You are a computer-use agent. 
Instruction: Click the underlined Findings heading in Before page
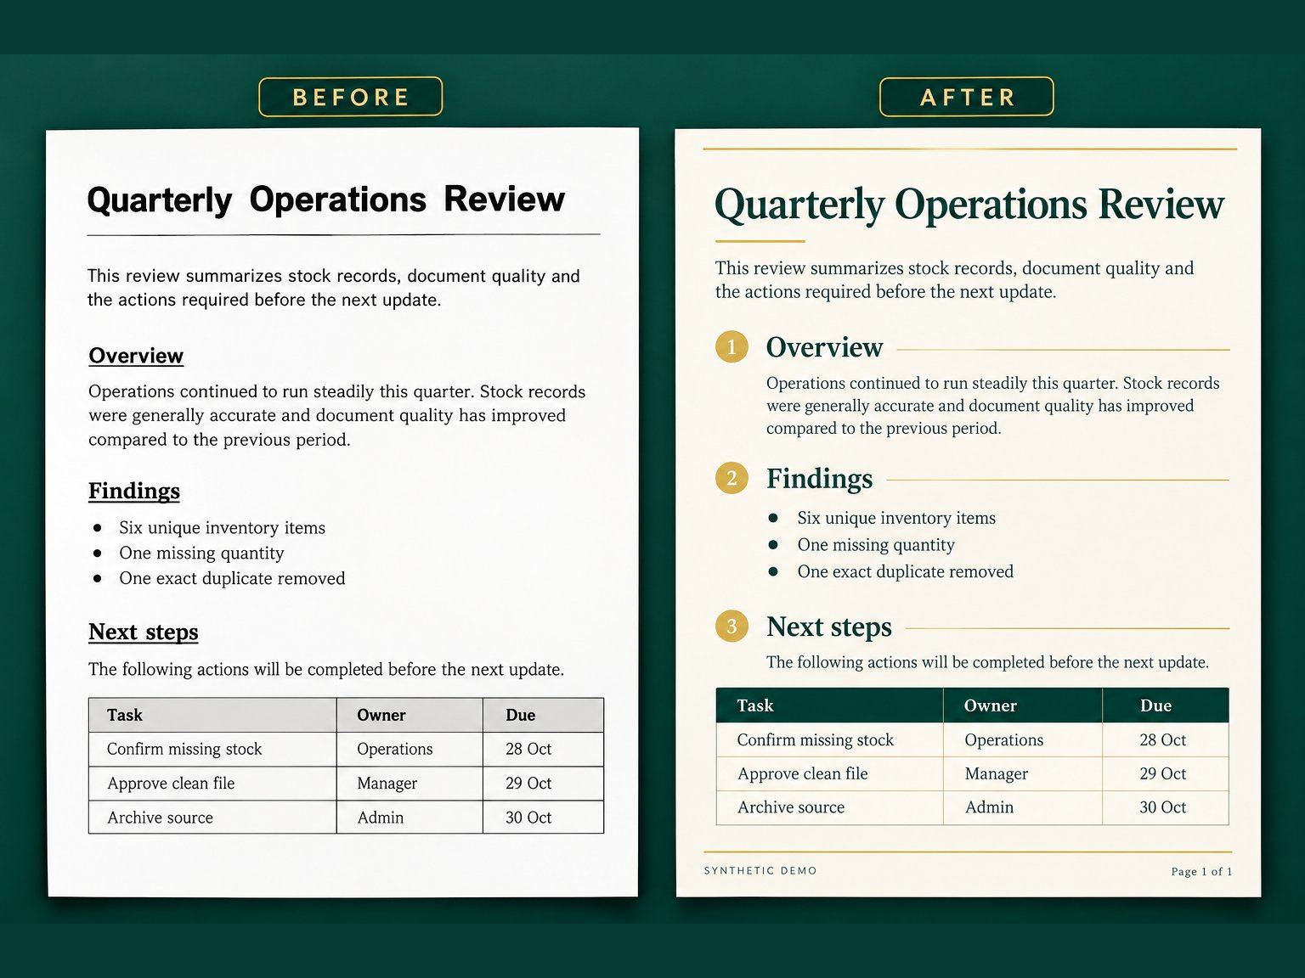point(134,492)
